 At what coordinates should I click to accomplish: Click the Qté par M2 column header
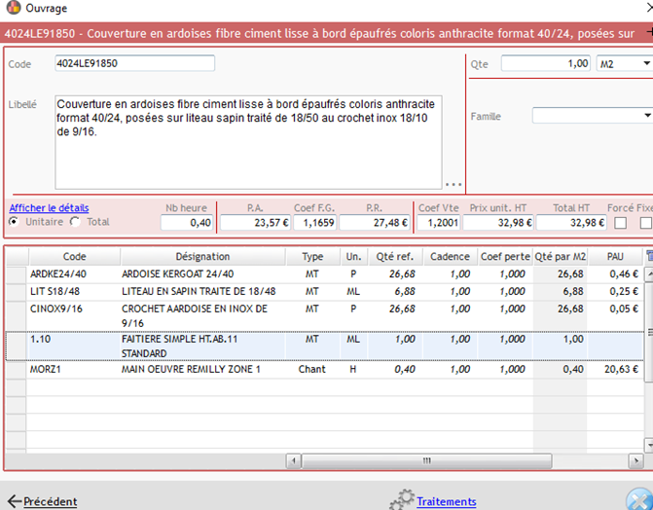click(x=561, y=257)
